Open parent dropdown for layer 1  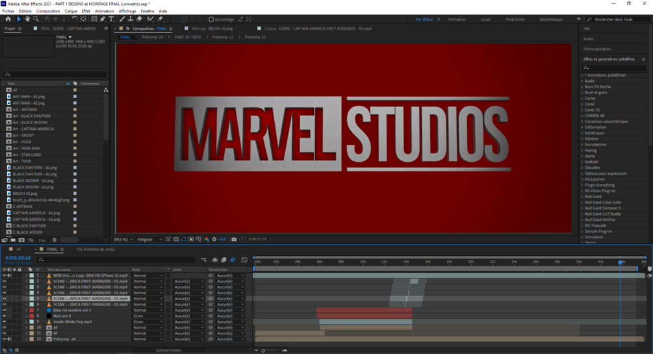(x=230, y=275)
